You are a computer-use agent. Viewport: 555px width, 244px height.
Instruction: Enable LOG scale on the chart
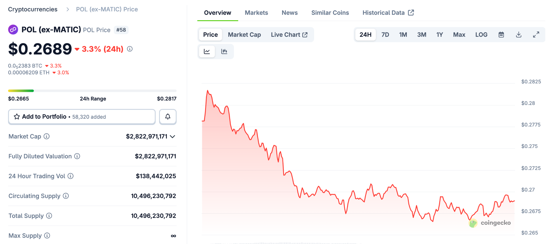click(481, 34)
